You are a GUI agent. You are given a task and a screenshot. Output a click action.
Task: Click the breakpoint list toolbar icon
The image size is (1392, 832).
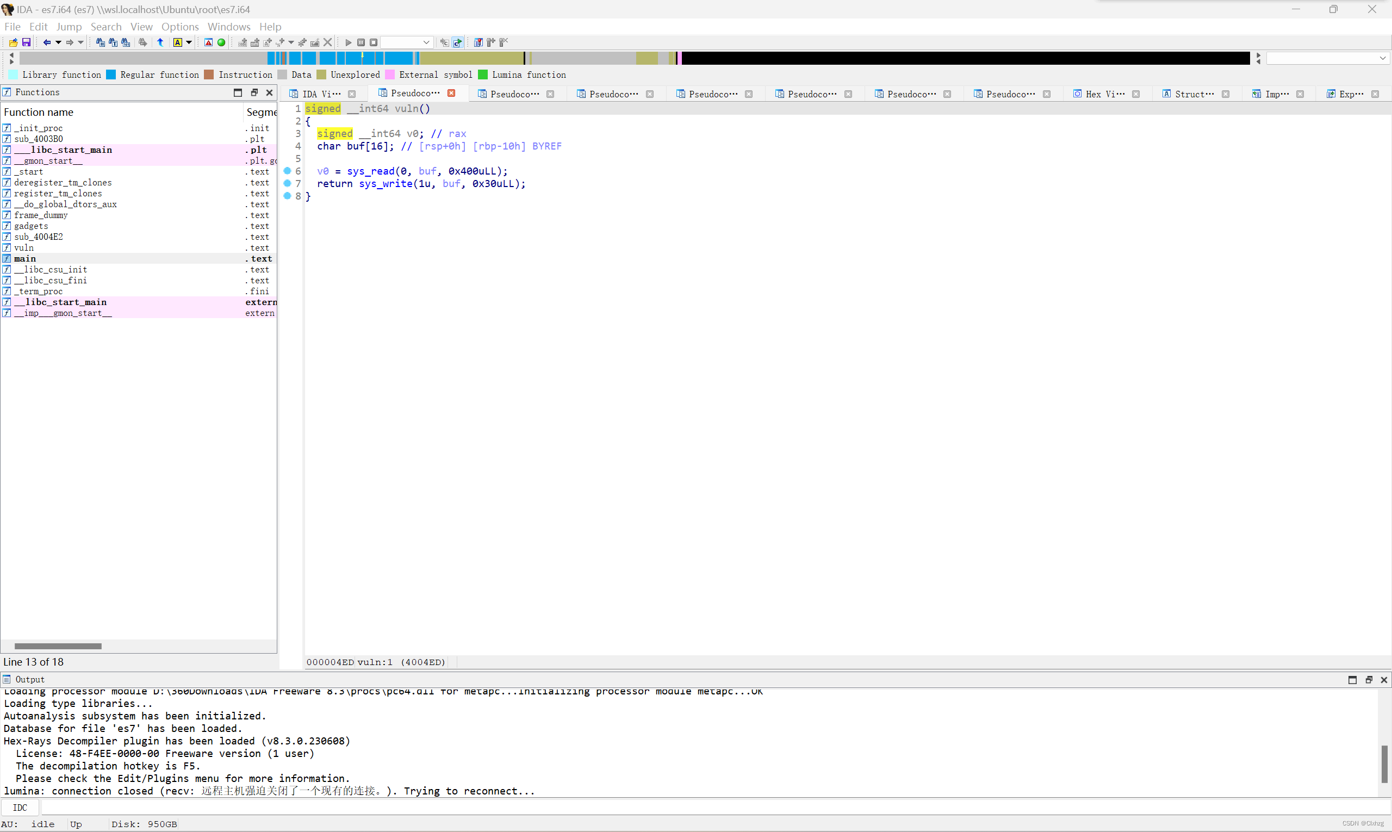(x=478, y=42)
